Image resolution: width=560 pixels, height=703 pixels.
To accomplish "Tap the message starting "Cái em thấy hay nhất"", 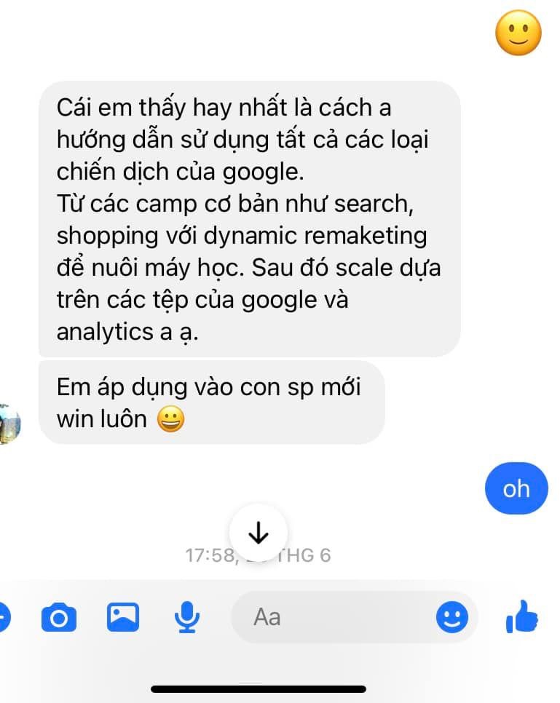I will pyautogui.click(x=250, y=219).
